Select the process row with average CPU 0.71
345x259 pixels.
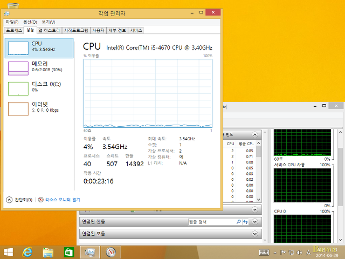(x=239, y=156)
